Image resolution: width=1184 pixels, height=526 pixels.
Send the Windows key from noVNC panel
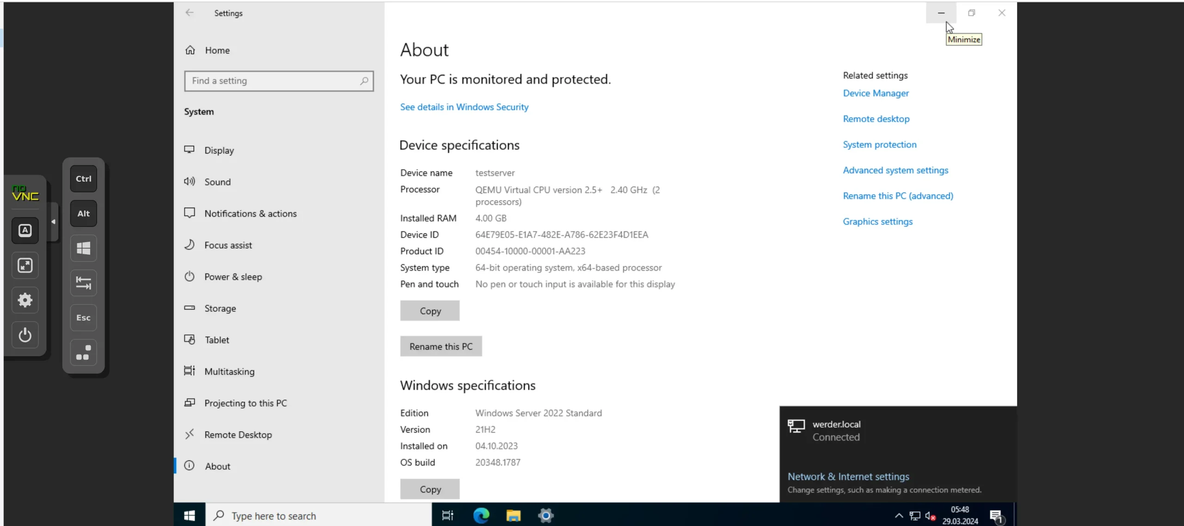pyautogui.click(x=83, y=248)
